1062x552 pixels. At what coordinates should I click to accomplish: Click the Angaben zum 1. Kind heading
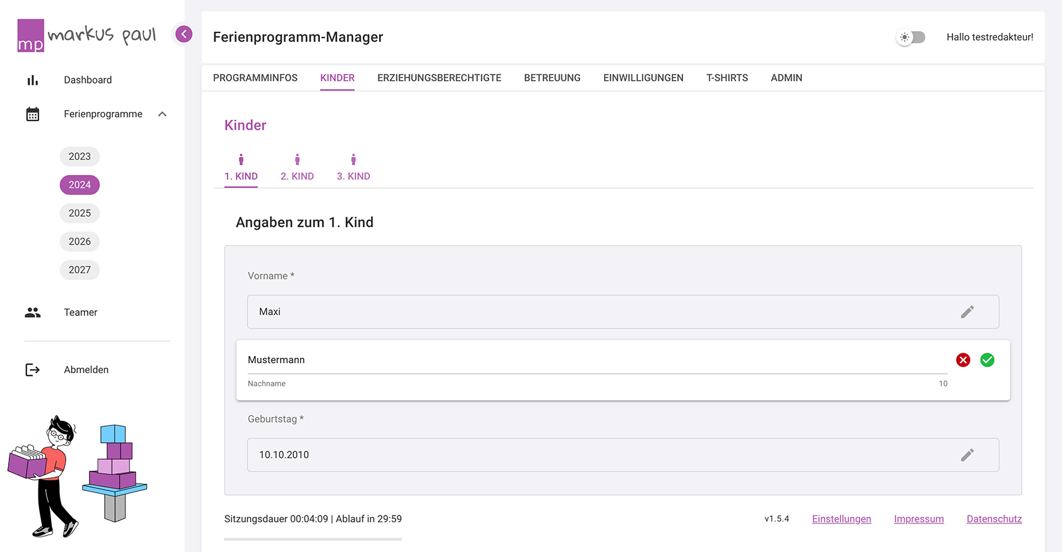click(305, 222)
